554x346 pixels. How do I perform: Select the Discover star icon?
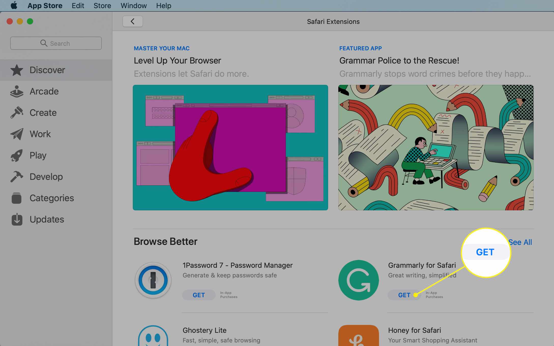(x=17, y=70)
